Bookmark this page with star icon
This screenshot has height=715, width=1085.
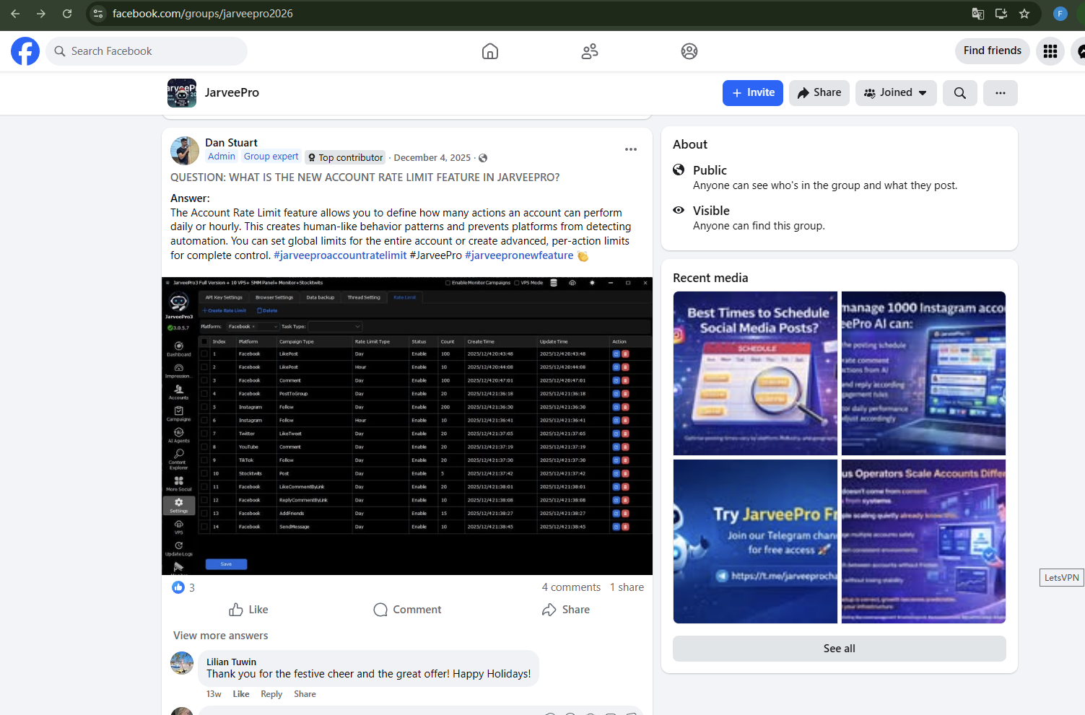point(1024,14)
